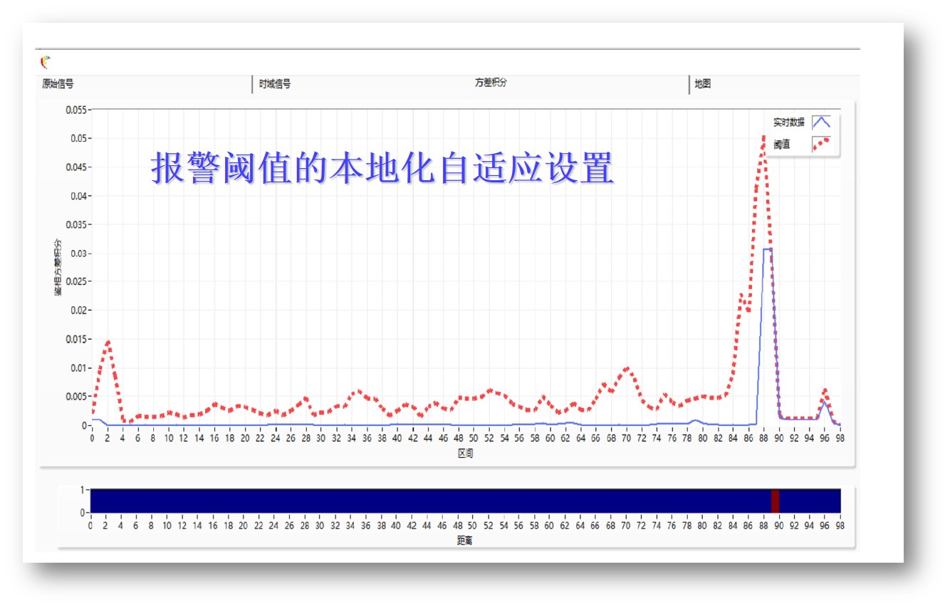
Task: Click the 实时数据 legend label
Action: [x=789, y=123]
